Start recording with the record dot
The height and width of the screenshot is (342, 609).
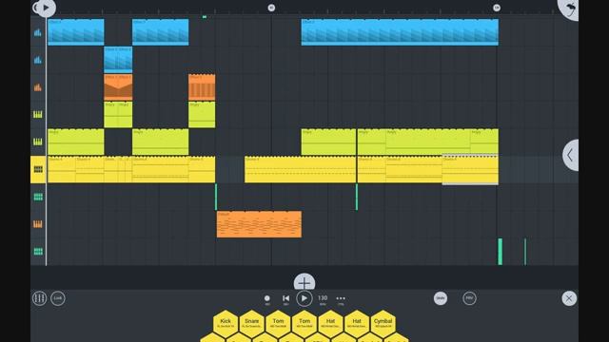(266, 298)
